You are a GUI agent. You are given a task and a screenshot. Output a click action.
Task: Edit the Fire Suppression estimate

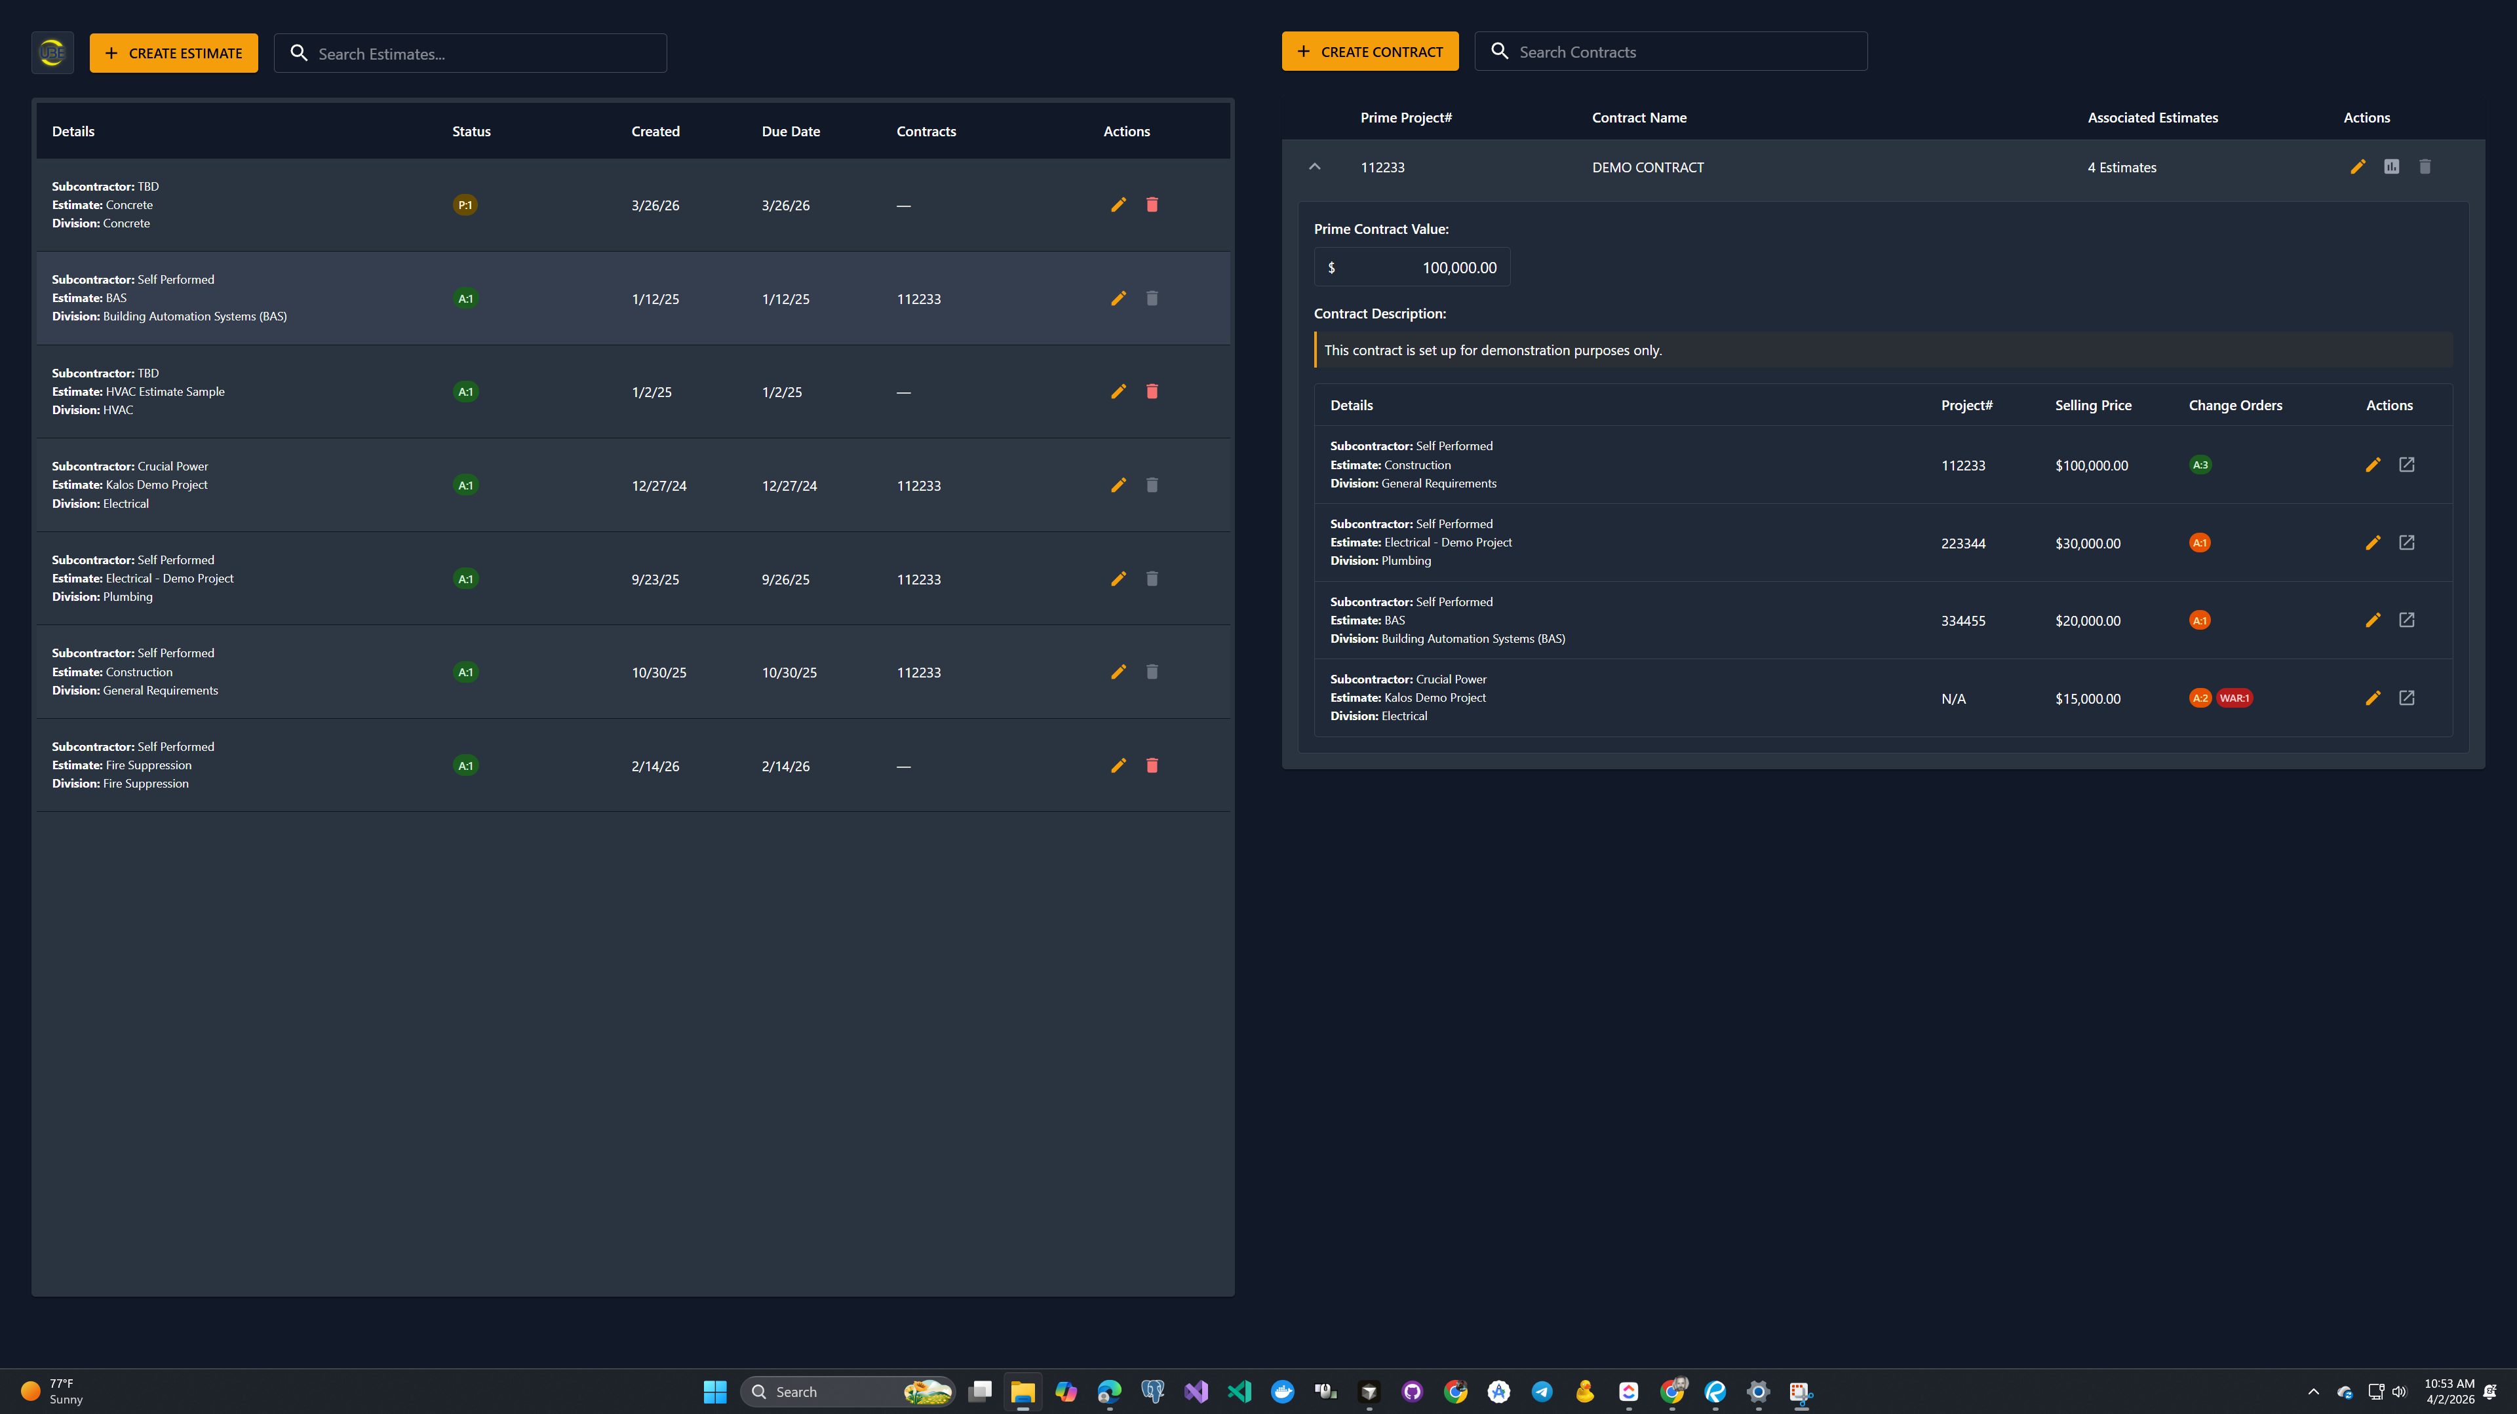point(1118,765)
